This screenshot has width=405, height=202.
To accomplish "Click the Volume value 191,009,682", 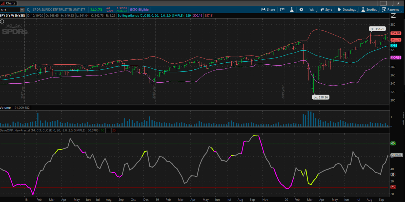I will [21, 108].
